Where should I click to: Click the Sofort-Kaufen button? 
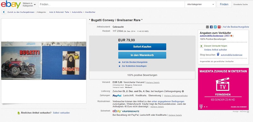(142, 47)
